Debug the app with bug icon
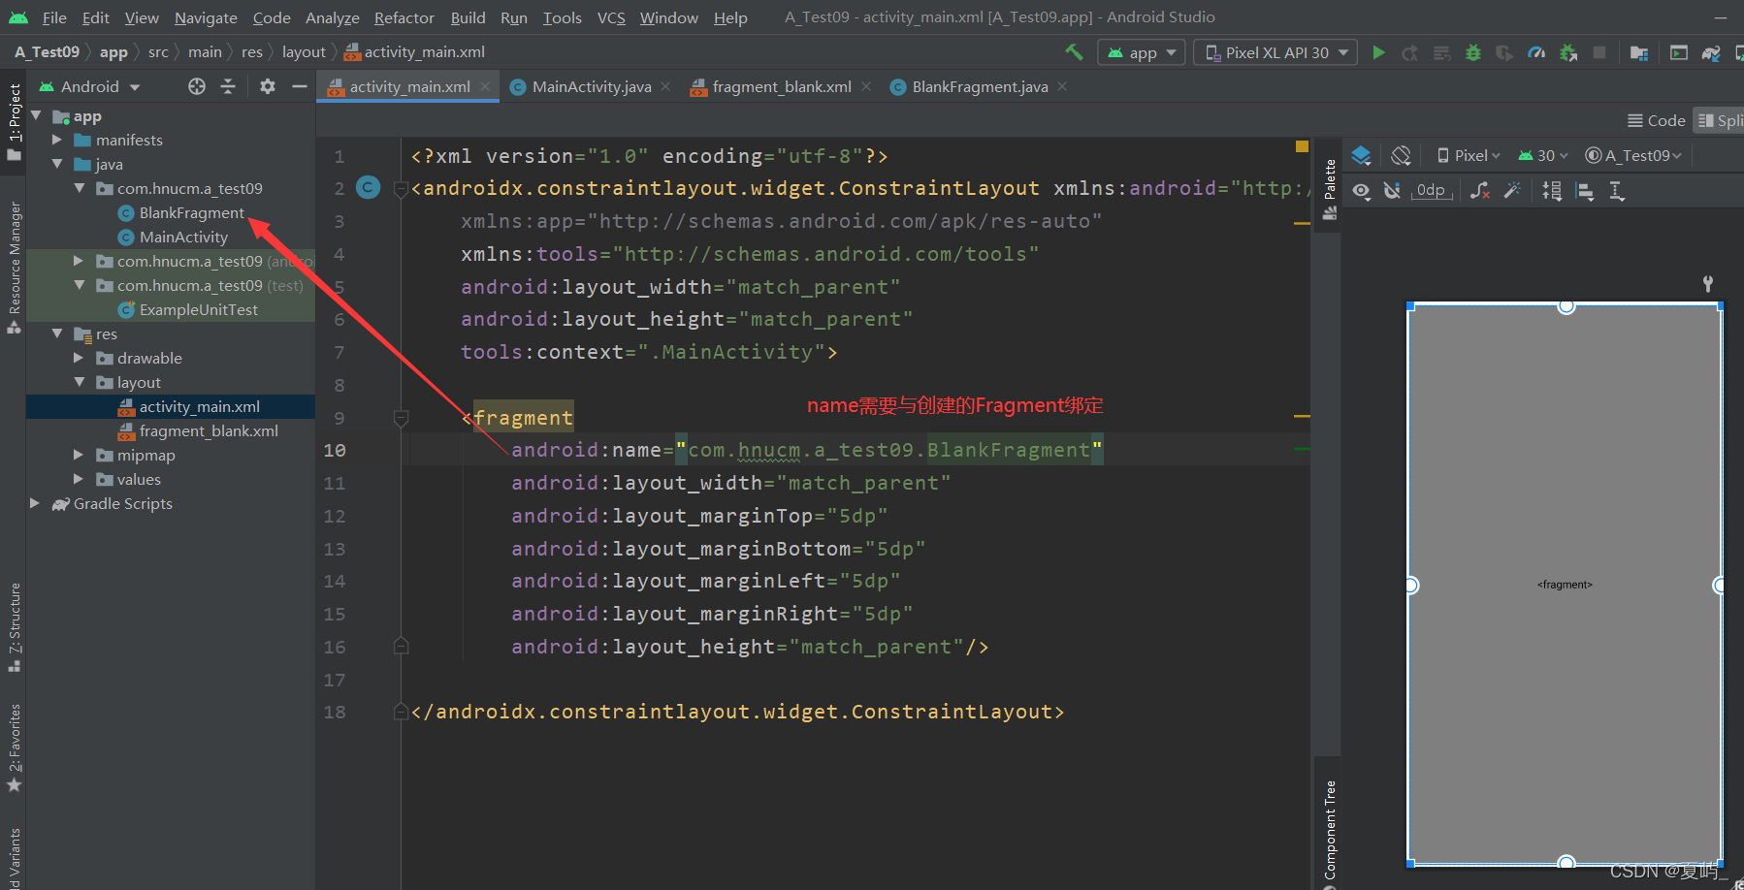Image resolution: width=1744 pixels, height=890 pixels. coord(1473,52)
